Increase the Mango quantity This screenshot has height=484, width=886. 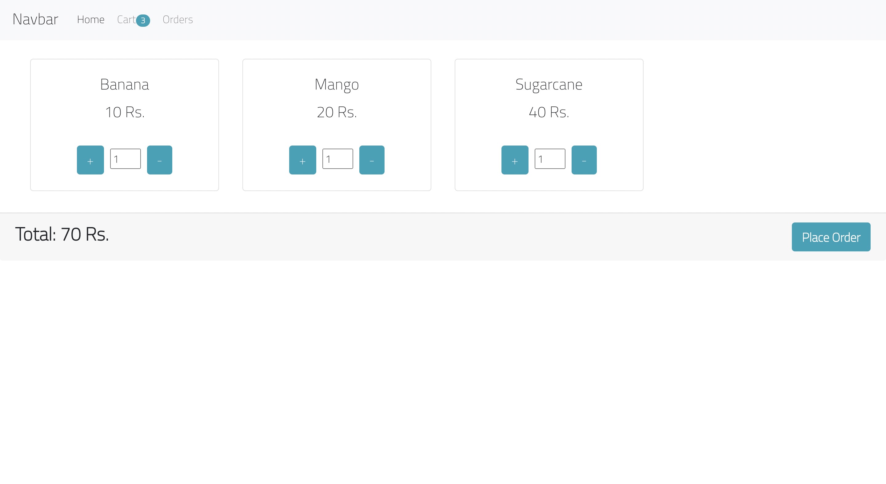coord(302,160)
